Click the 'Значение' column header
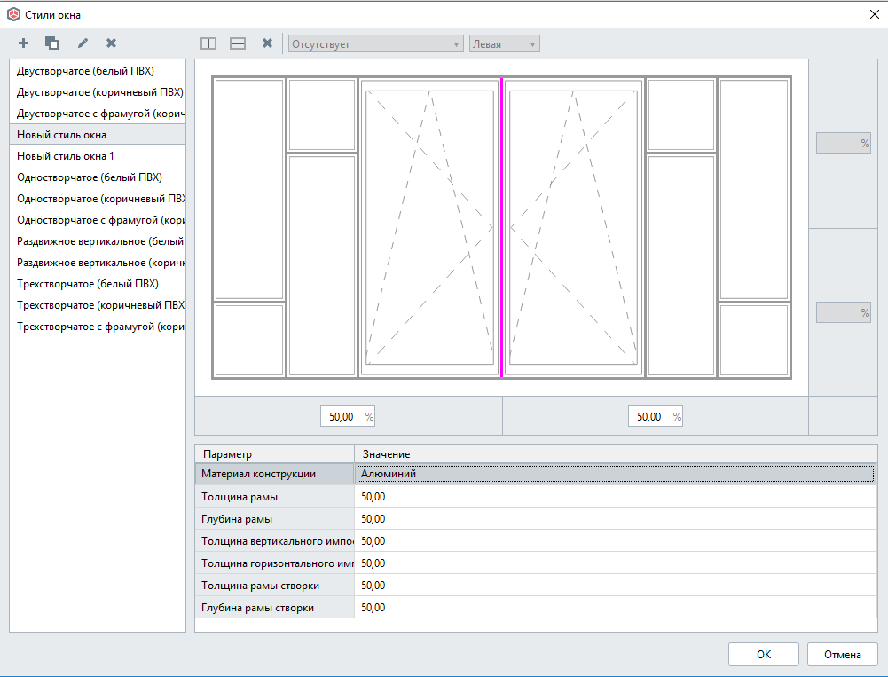888x677 pixels. [x=616, y=453]
